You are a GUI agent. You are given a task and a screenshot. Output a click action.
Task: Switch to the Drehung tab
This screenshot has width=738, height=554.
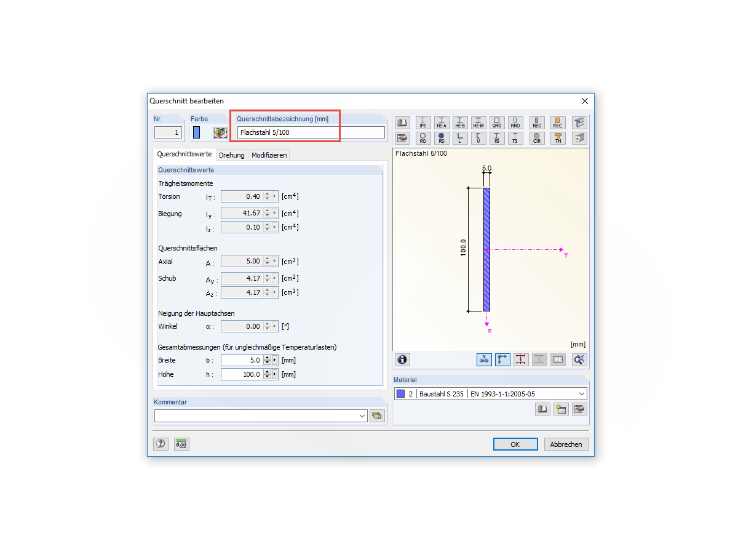232,155
